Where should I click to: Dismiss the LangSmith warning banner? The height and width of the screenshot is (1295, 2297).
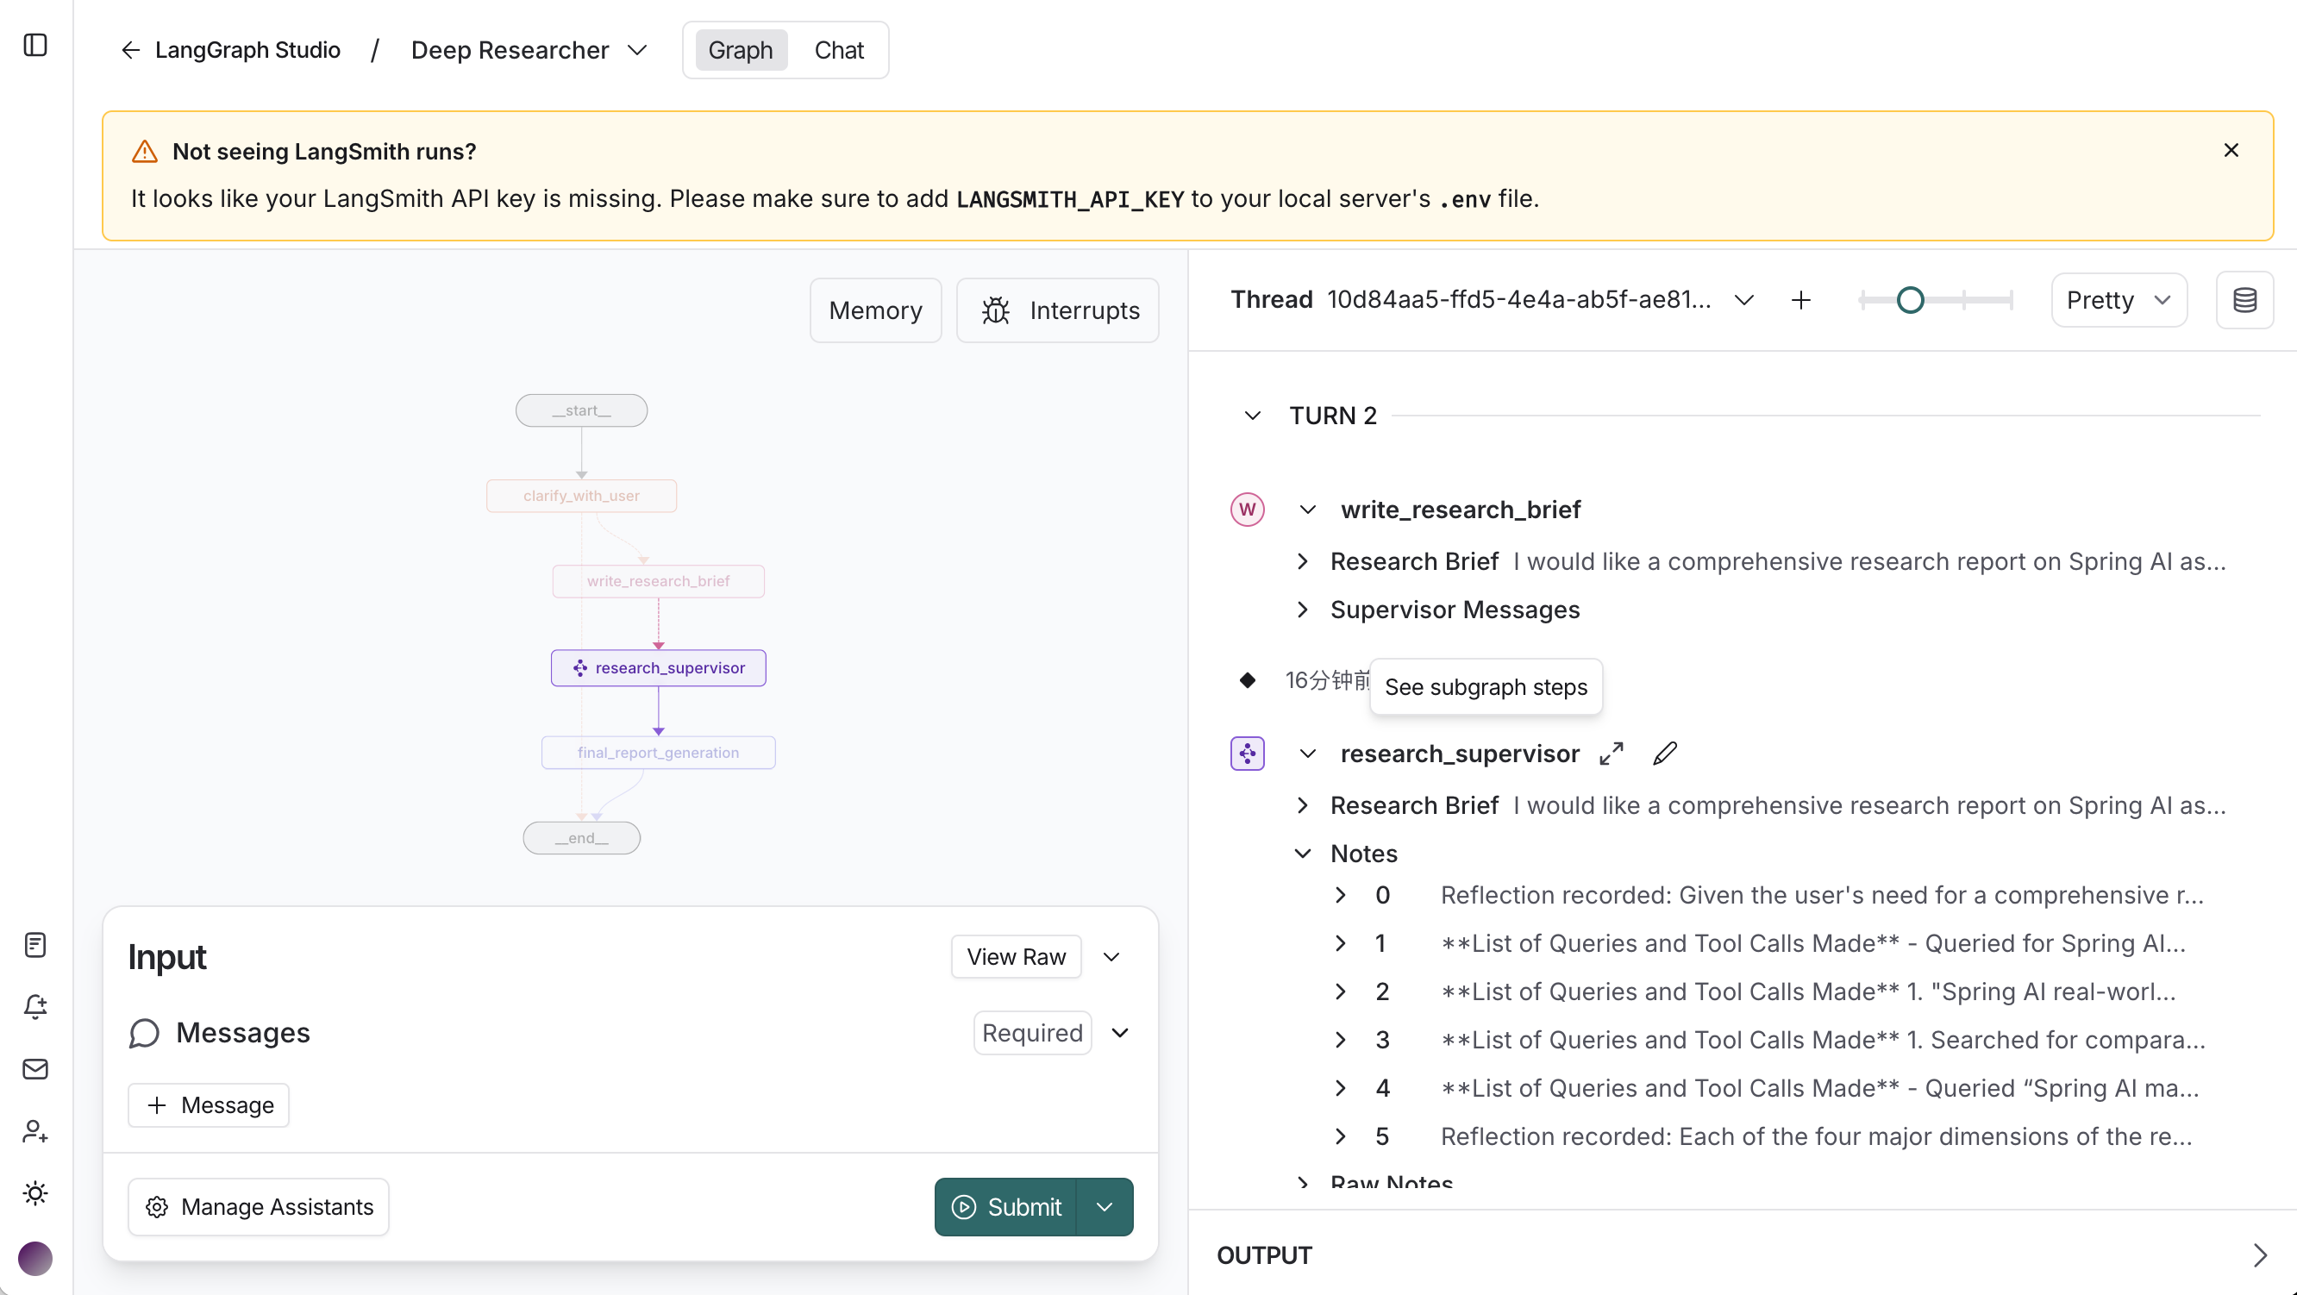pyautogui.click(x=2231, y=150)
